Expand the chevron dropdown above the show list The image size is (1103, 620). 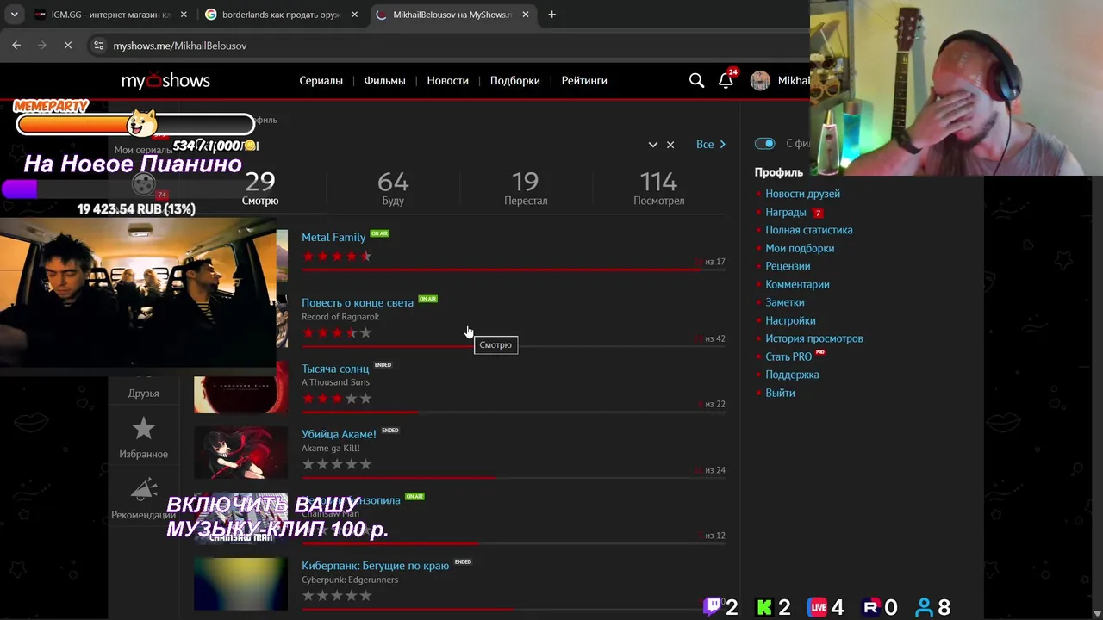[x=652, y=145]
